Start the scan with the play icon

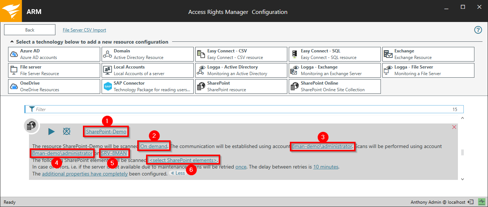[51, 132]
